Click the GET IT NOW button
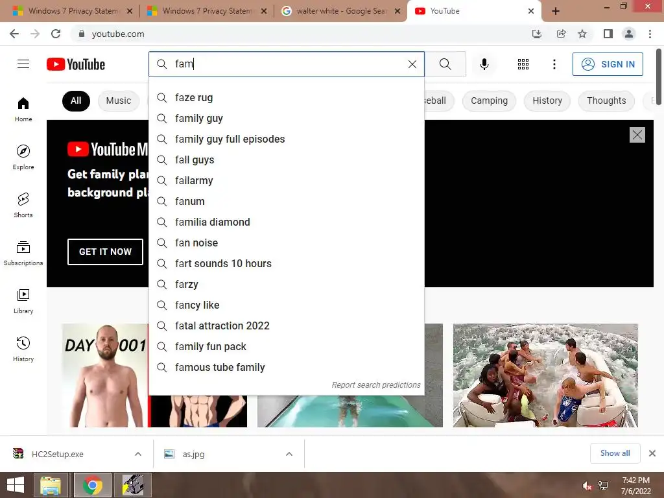The height and width of the screenshot is (498, 664). (x=106, y=252)
